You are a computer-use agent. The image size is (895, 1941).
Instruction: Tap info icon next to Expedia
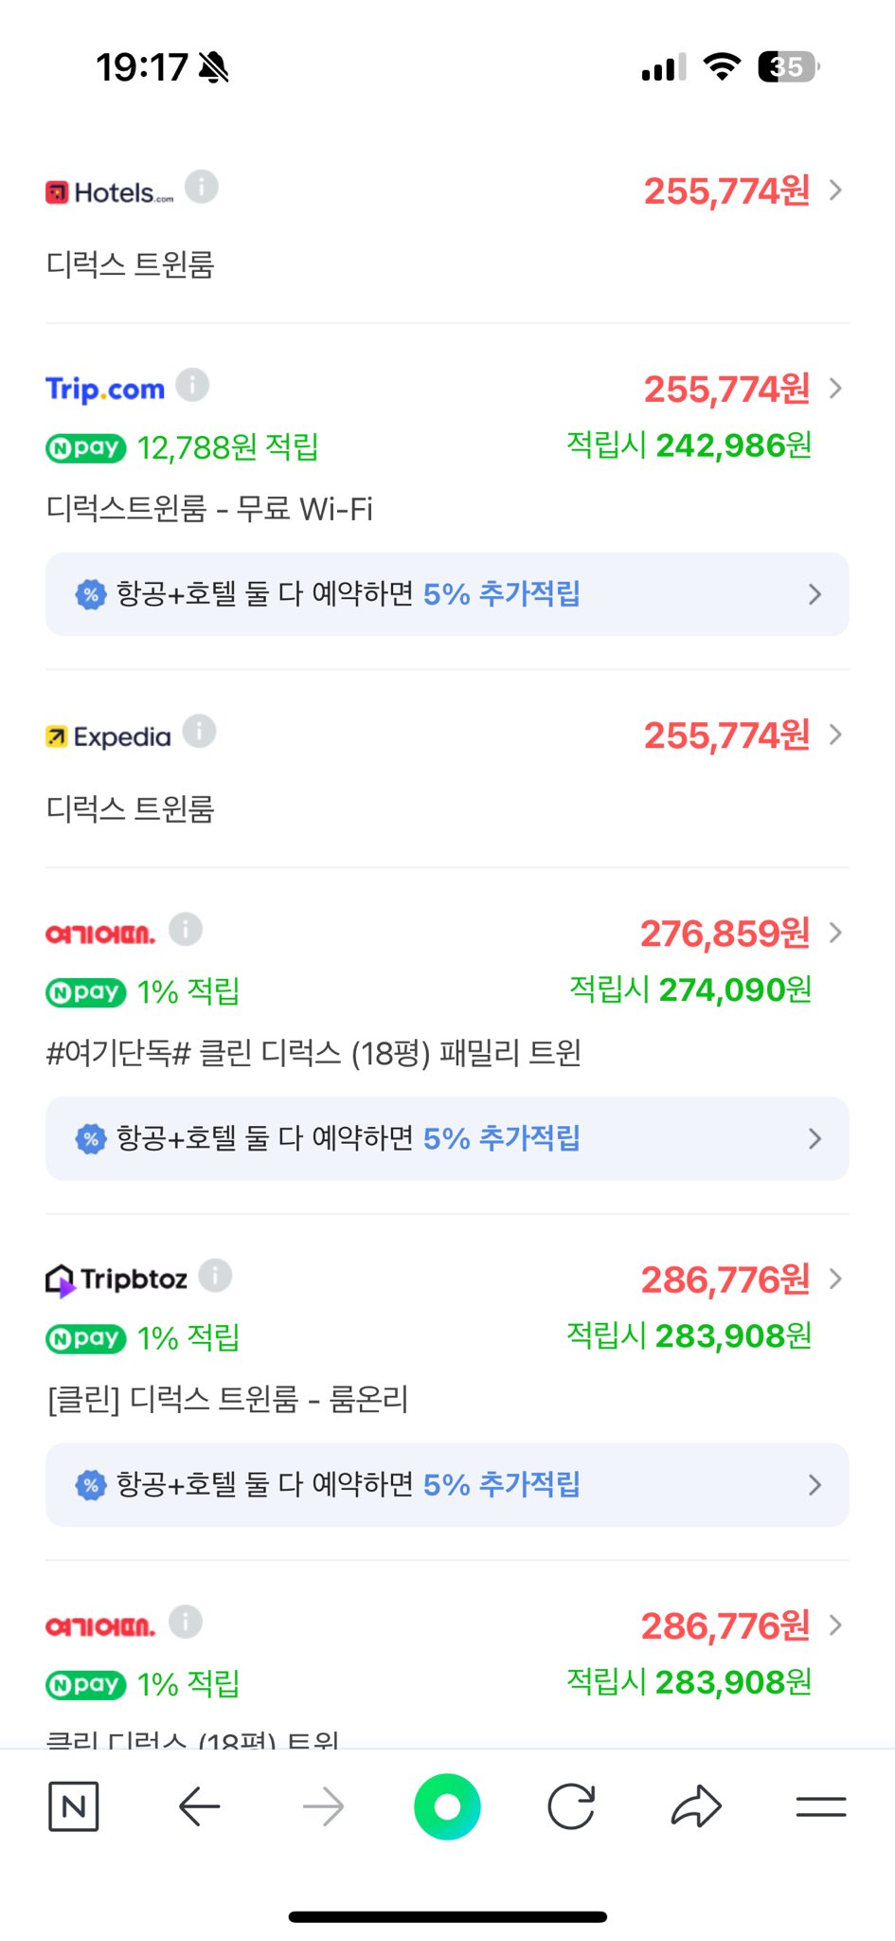point(199,732)
